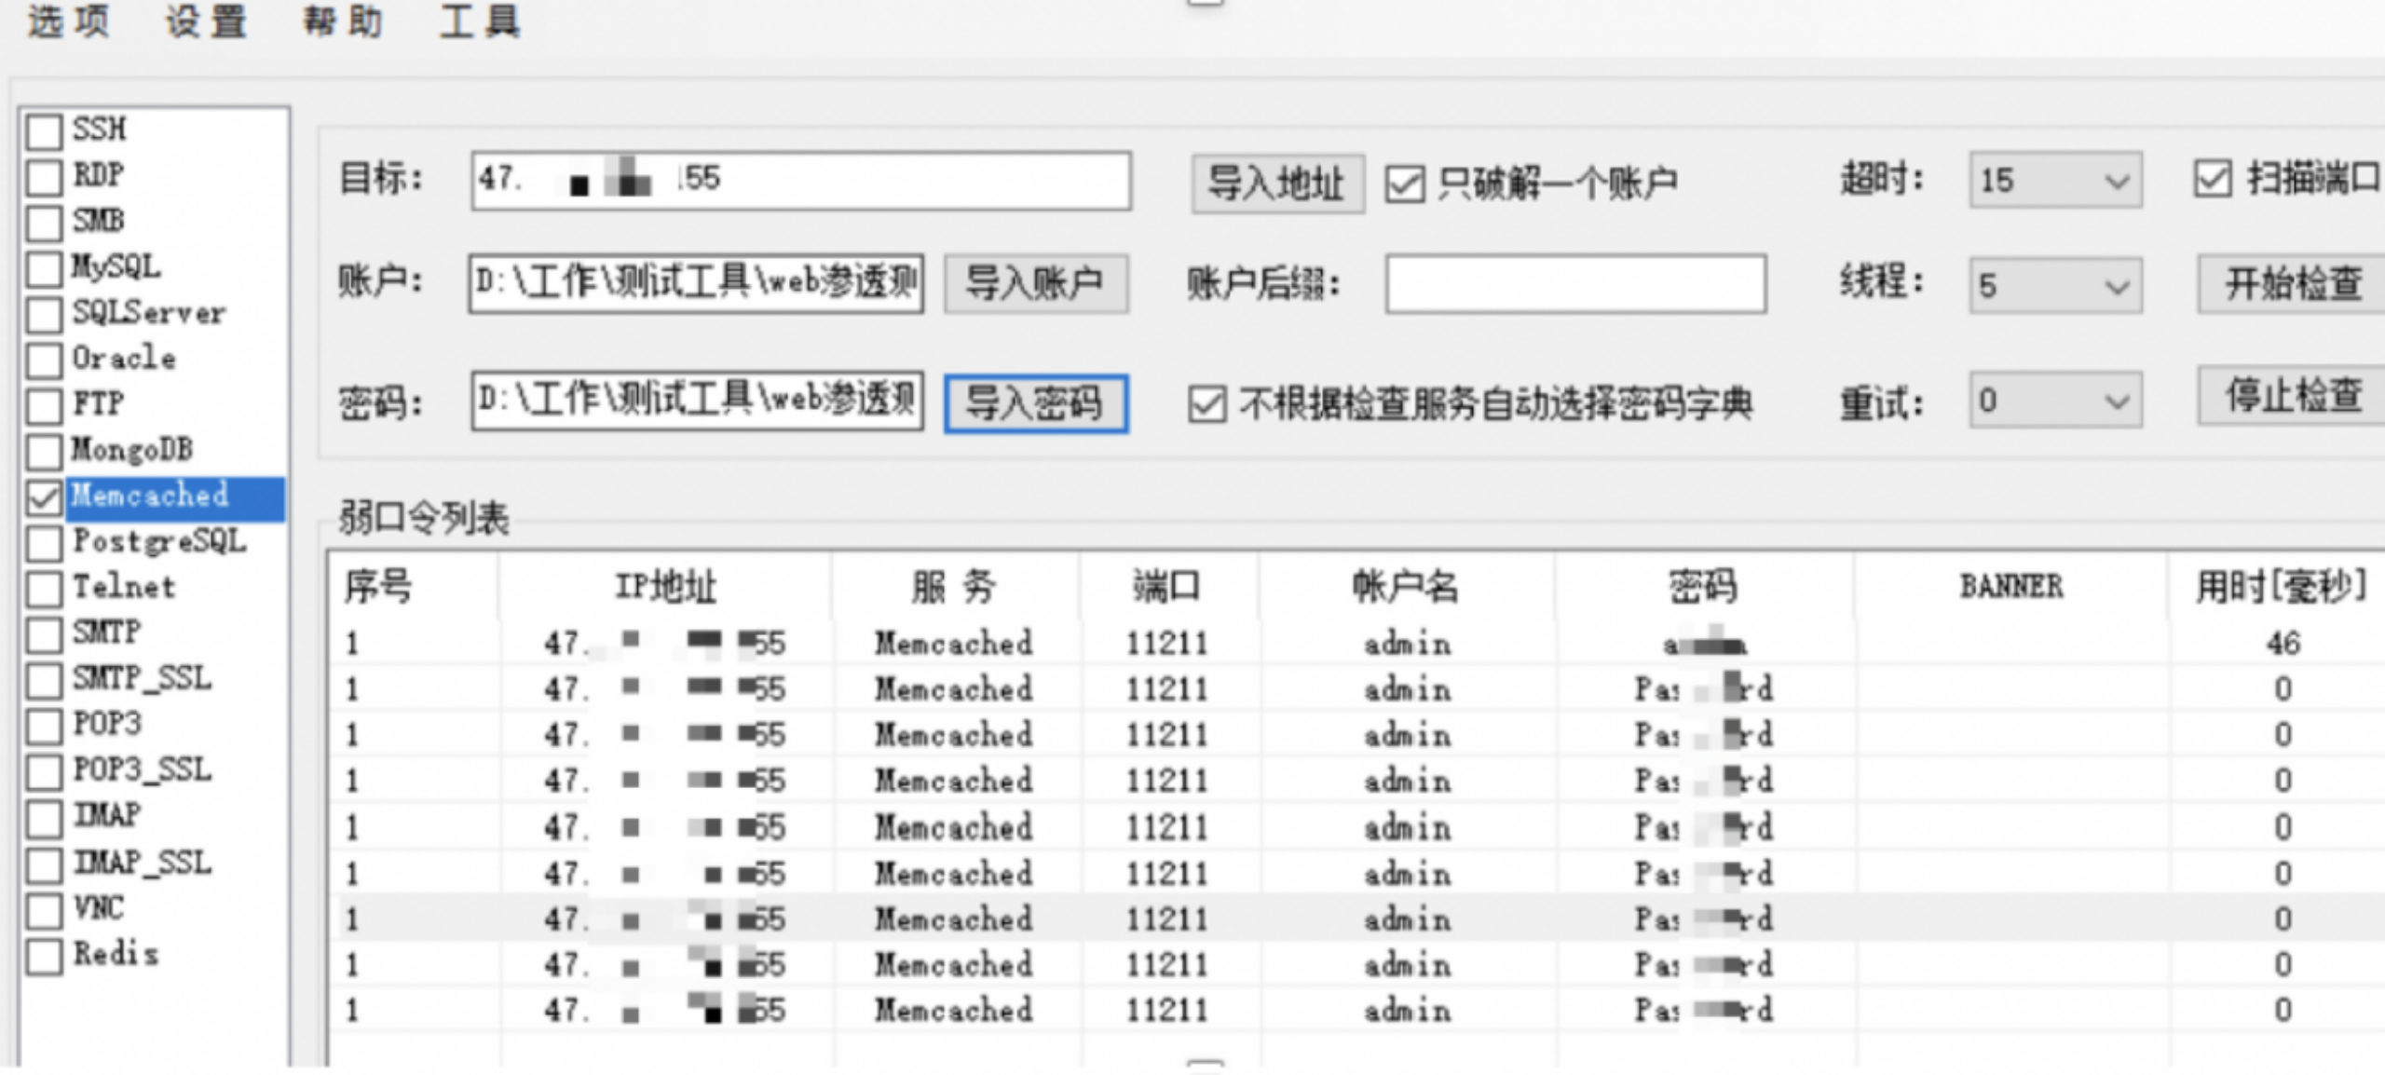Uncheck the Memcached service checkbox

pyautogui.click(x=44, y=497)
